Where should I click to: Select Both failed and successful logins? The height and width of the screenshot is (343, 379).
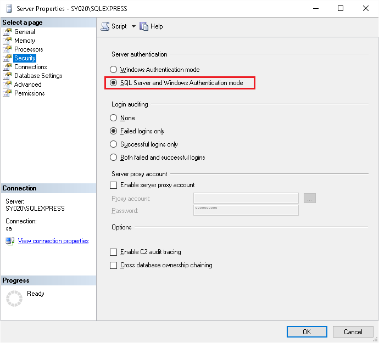(113, 158)
